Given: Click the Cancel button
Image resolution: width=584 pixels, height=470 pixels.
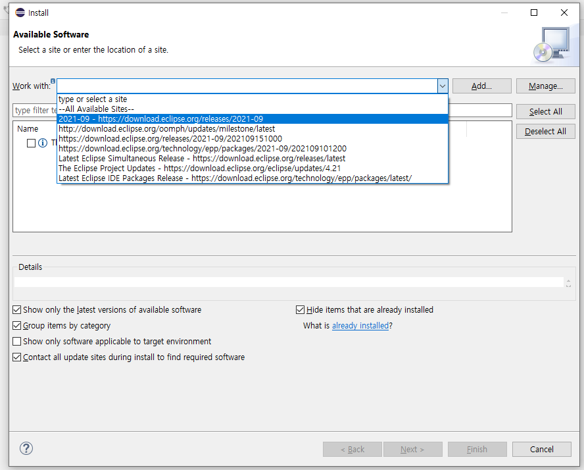Looking at the screenshot, I should pos(541,449).
